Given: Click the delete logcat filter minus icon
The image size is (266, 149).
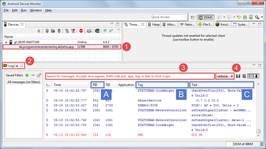Looking at the screenshot, I should coord(33,75).
